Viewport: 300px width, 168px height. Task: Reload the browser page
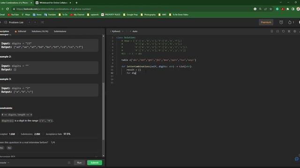coord(7,9)
